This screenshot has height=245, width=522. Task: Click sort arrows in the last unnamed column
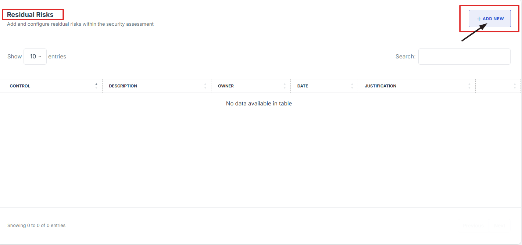(x=515, y=86)
